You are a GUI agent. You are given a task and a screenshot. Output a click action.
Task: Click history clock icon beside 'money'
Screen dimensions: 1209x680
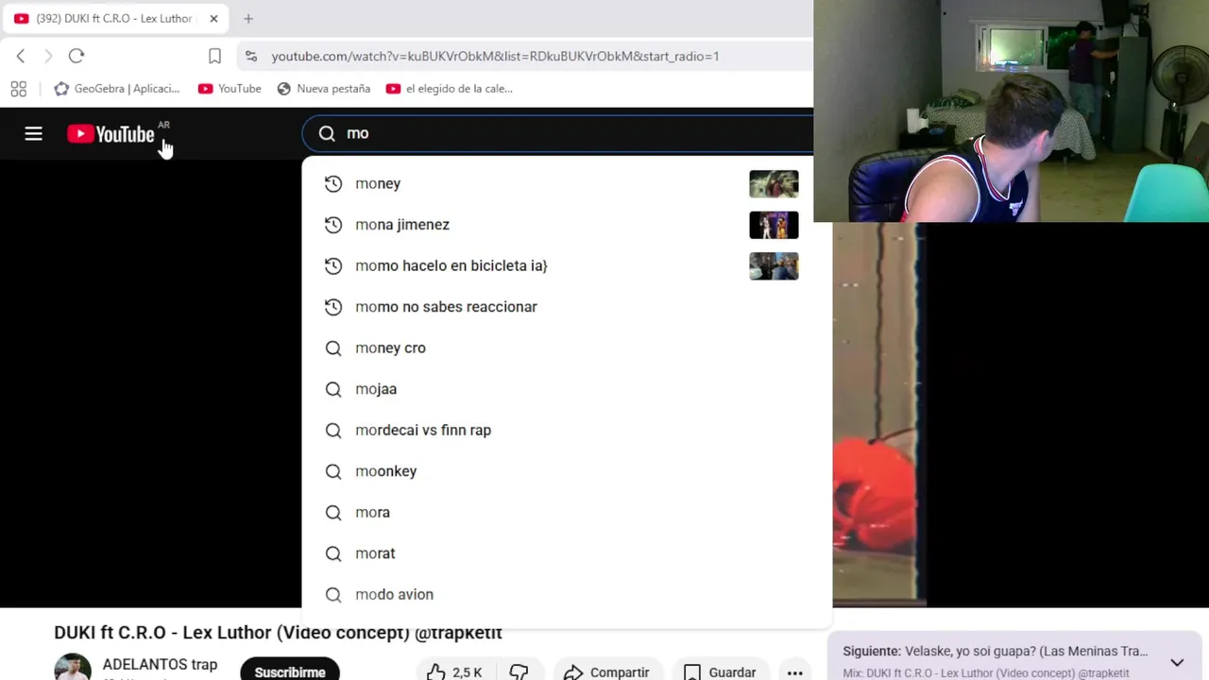pyautogui.click(x=333, y=183)
